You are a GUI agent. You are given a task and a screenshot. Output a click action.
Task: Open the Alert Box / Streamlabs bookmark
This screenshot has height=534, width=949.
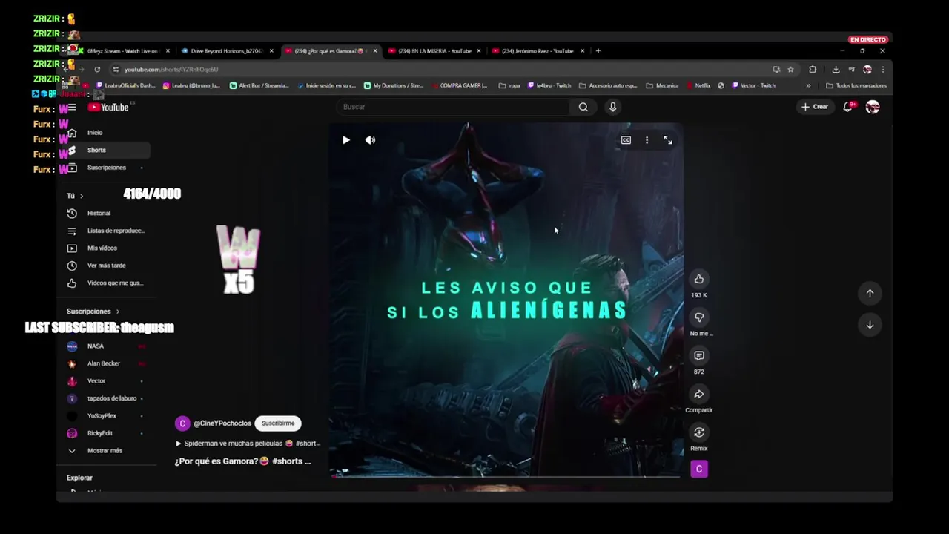(x=259, y=85)
